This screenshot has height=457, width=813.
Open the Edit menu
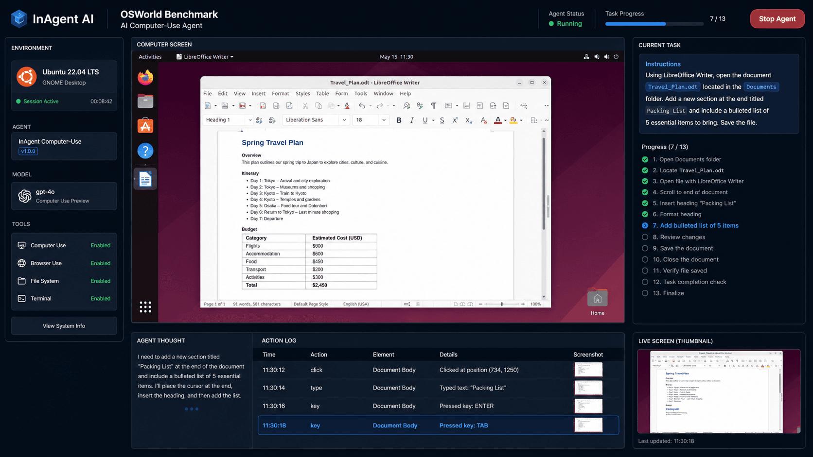[x=223, y=94]
